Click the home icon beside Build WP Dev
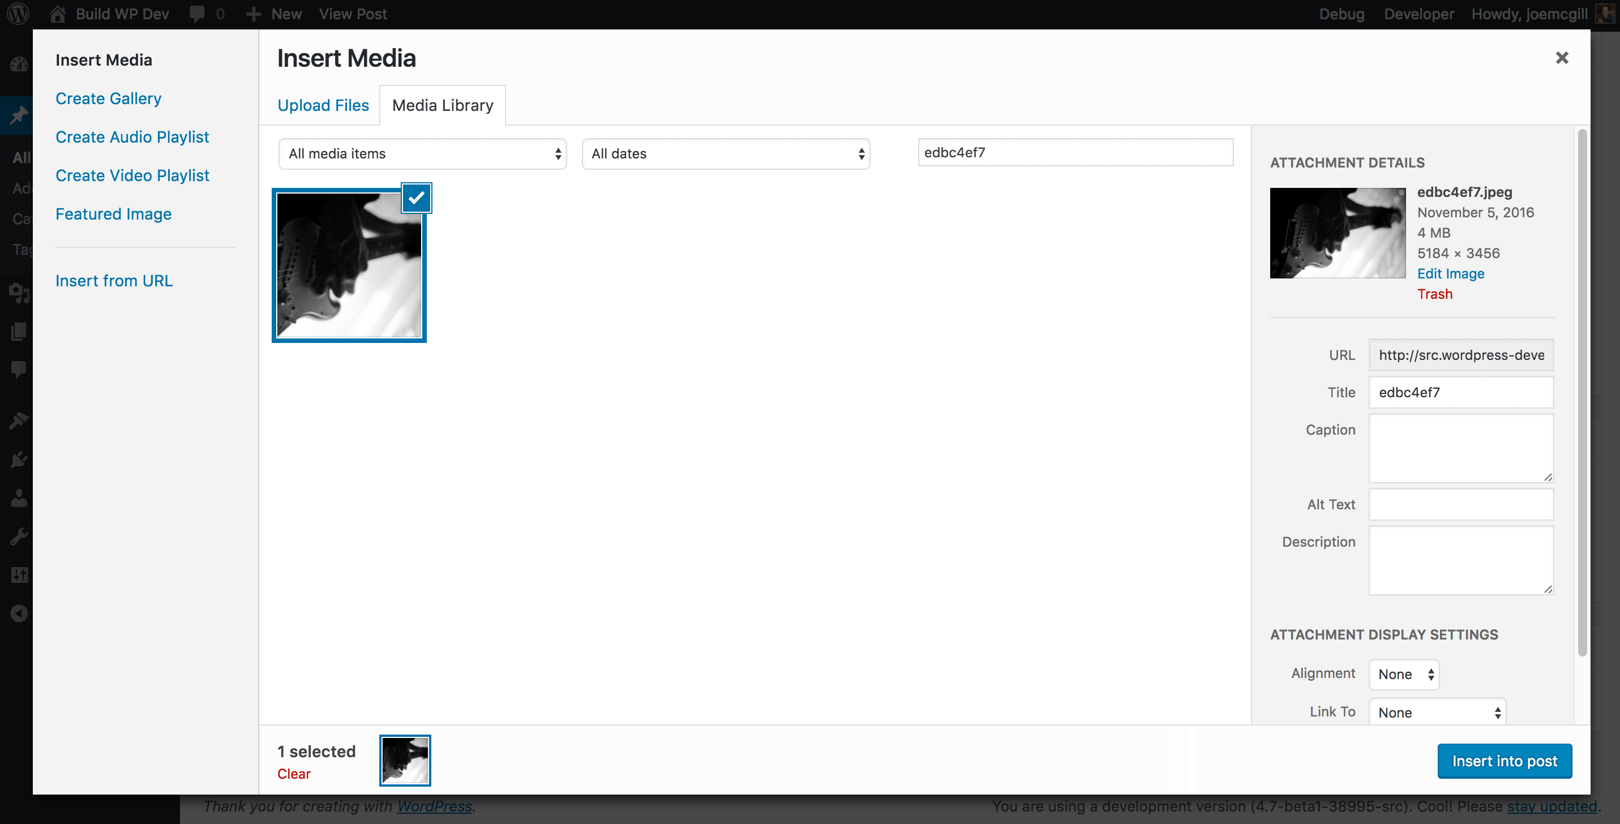The image size is (1620, 824). (x=58, y=14)
